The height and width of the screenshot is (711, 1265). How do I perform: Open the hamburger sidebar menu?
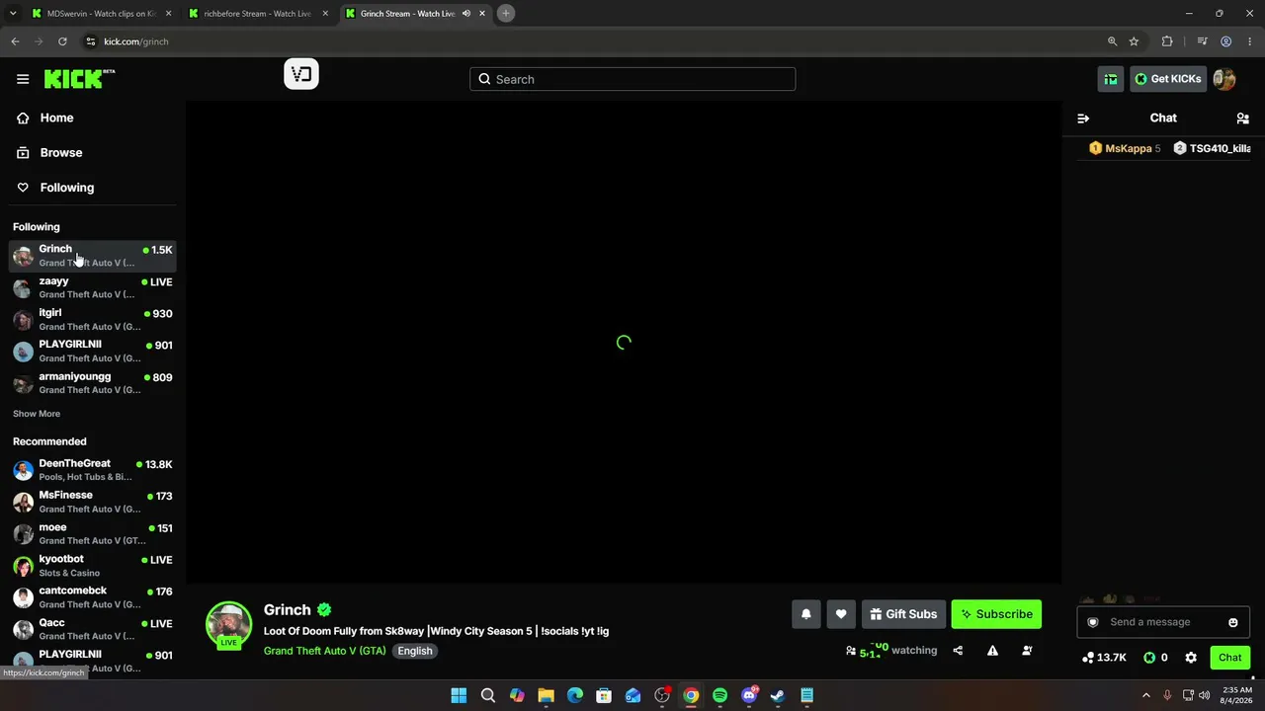point(23,79)
